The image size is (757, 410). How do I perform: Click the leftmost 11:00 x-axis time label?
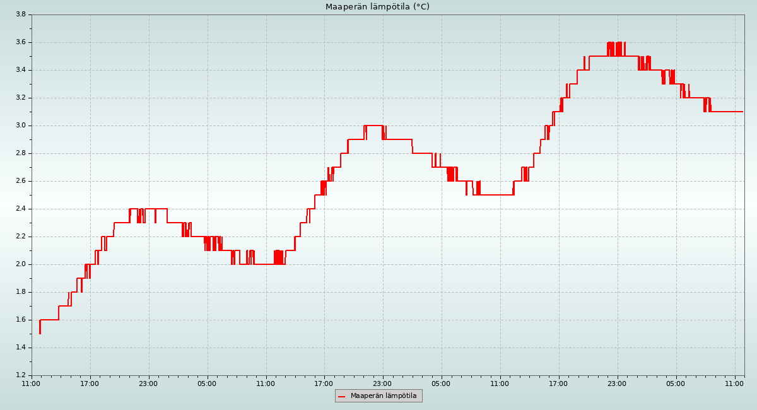click(x=32, y=383)
